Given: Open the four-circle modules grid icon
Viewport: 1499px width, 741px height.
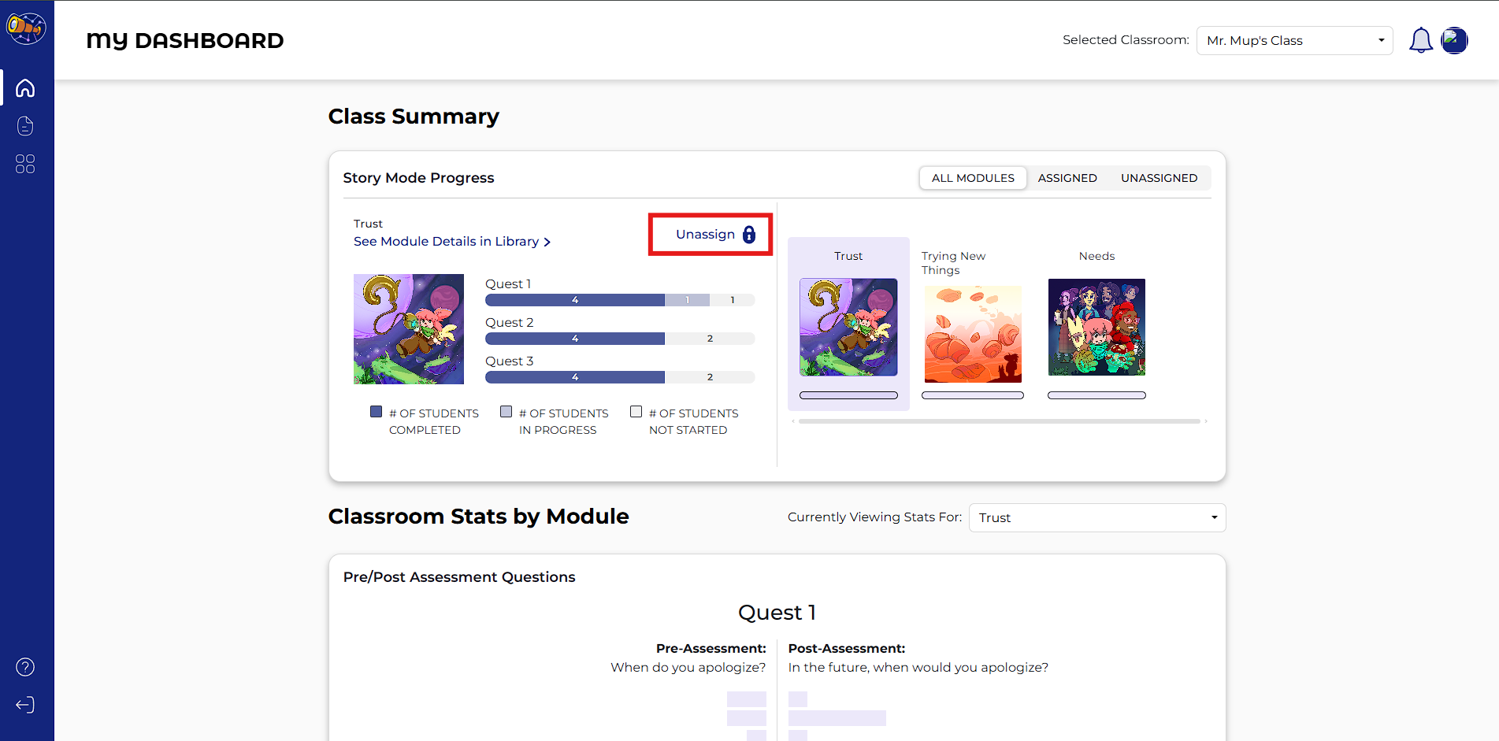Looking at the screenshot, I should 25,164.
